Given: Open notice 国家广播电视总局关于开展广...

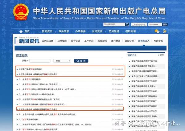Looking at the screenshot, I should click(x=145, y=101).
